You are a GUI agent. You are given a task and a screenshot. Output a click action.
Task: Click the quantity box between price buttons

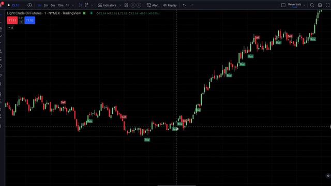(x=21, y=22)
